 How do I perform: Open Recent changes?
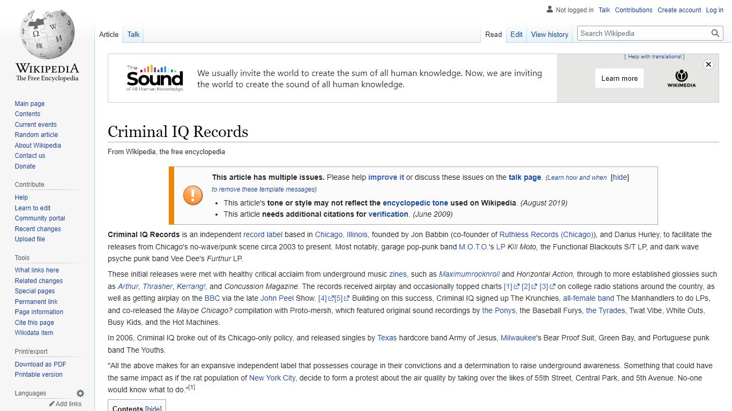pos(38,229)
